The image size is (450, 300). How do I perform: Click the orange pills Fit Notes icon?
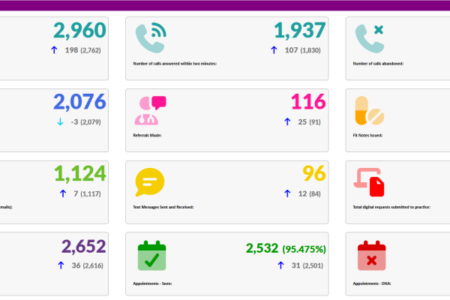point(369,110)
